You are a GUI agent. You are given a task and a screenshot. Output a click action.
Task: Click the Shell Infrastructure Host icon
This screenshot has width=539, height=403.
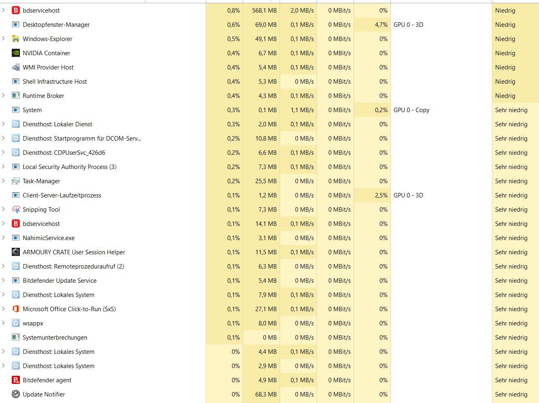(x=15, y=82)
